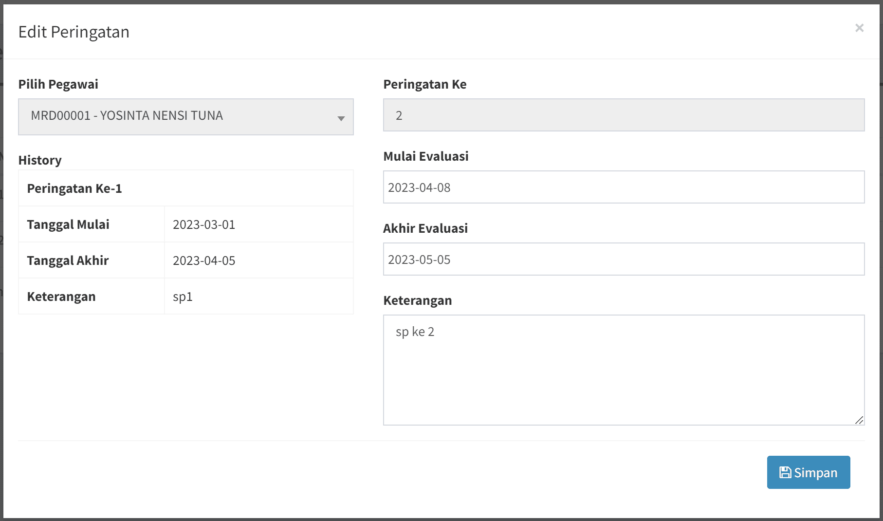Click the Pilih Pegawai label
The width and height of the screenshot is (883, 521).
(x=58, y=84)
